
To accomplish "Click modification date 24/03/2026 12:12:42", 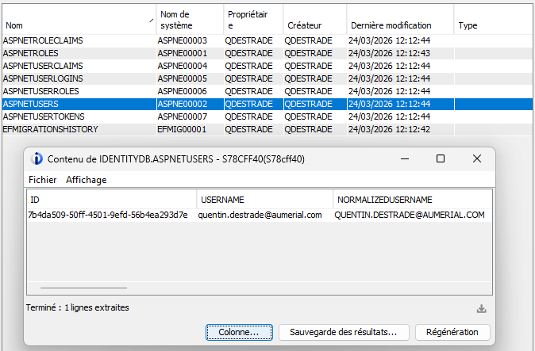I will 389,129.
